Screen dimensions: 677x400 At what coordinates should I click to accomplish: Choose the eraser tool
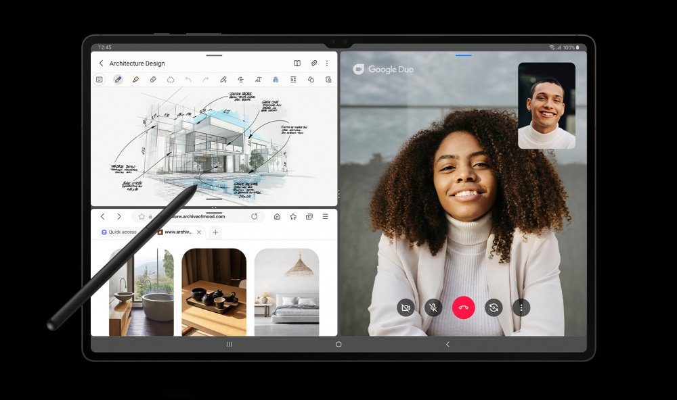[153, 80]
